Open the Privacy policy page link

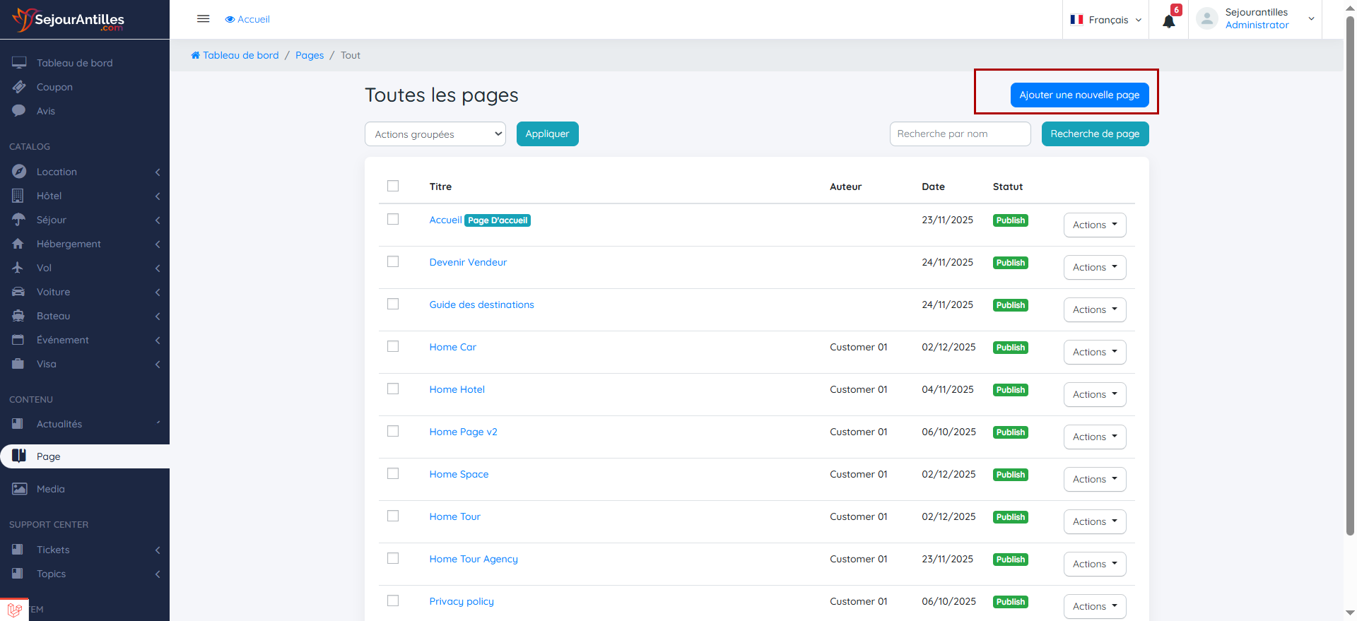pyautogui.click(x=462, y=601)
